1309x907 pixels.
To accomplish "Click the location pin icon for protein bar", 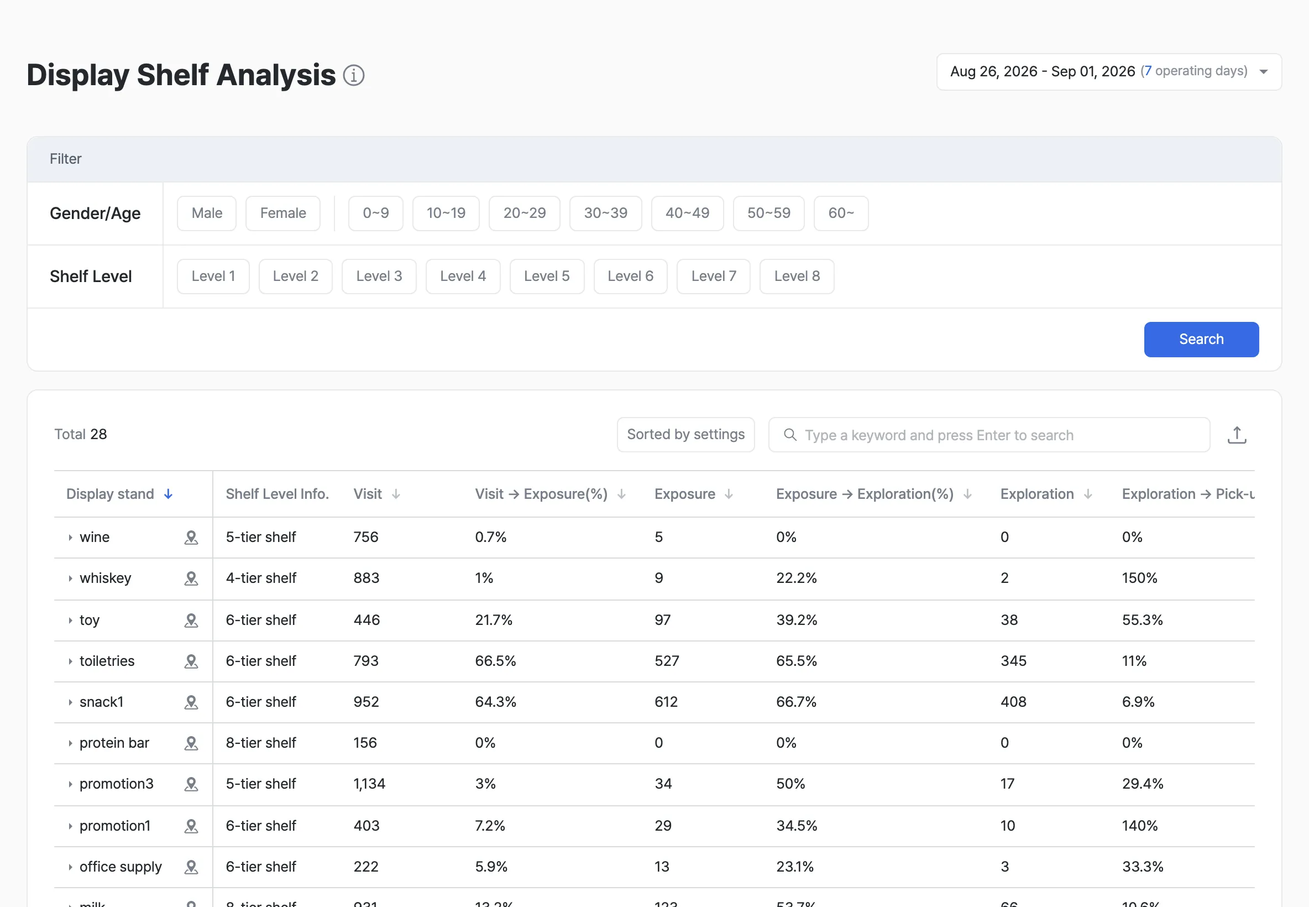I will click(191, 743).
